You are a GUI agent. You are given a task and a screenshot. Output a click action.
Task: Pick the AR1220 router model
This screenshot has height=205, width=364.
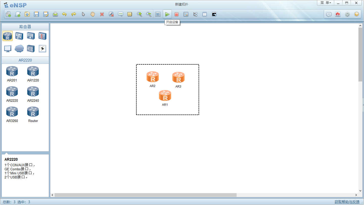click(x=33, y=74)
